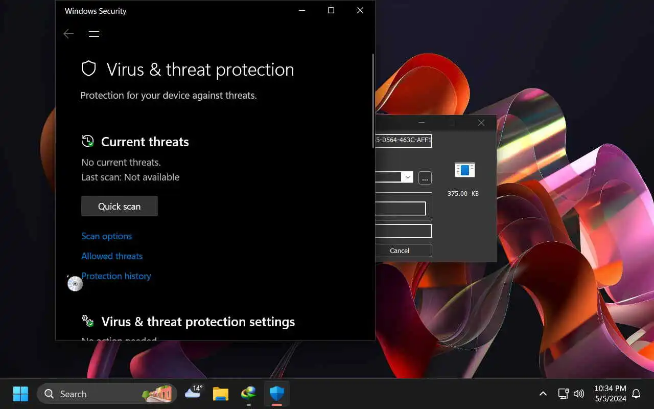Go back in Windows Security
The width and height of the screenshot is (654, 409).
(x=68, y=34)
